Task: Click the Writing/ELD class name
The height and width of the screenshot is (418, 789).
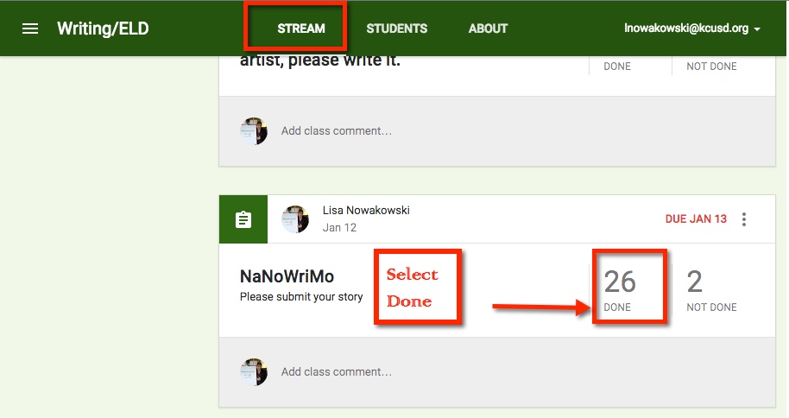Action: tap(103, 28)
